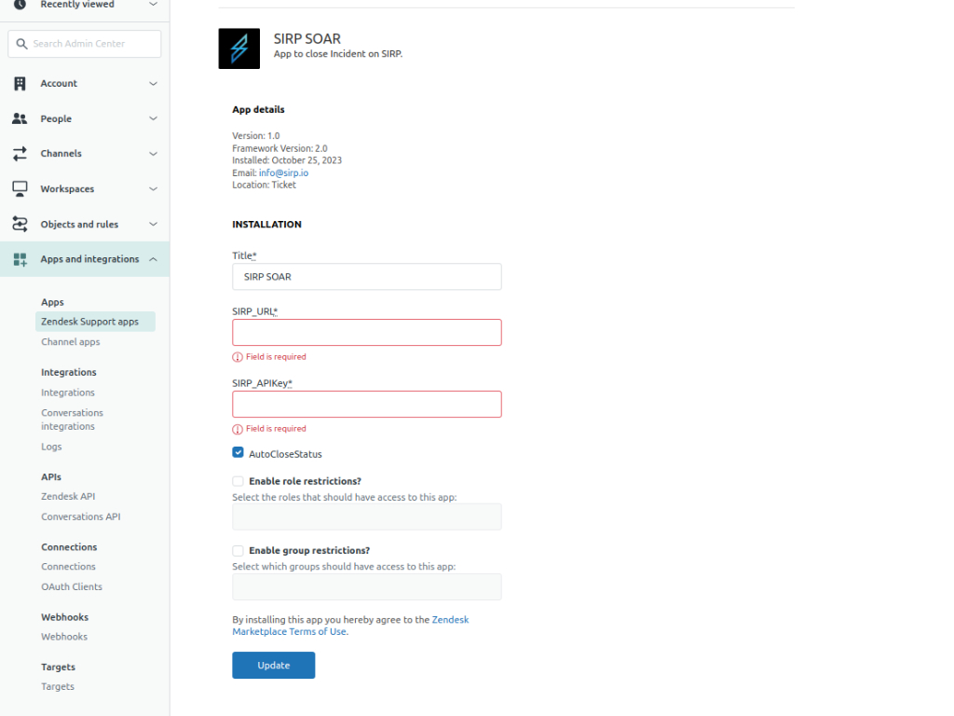Viewport: 954px width, 716px height.
Task: Enable group restrictions checkbox
Action: [x=238, y=551]
